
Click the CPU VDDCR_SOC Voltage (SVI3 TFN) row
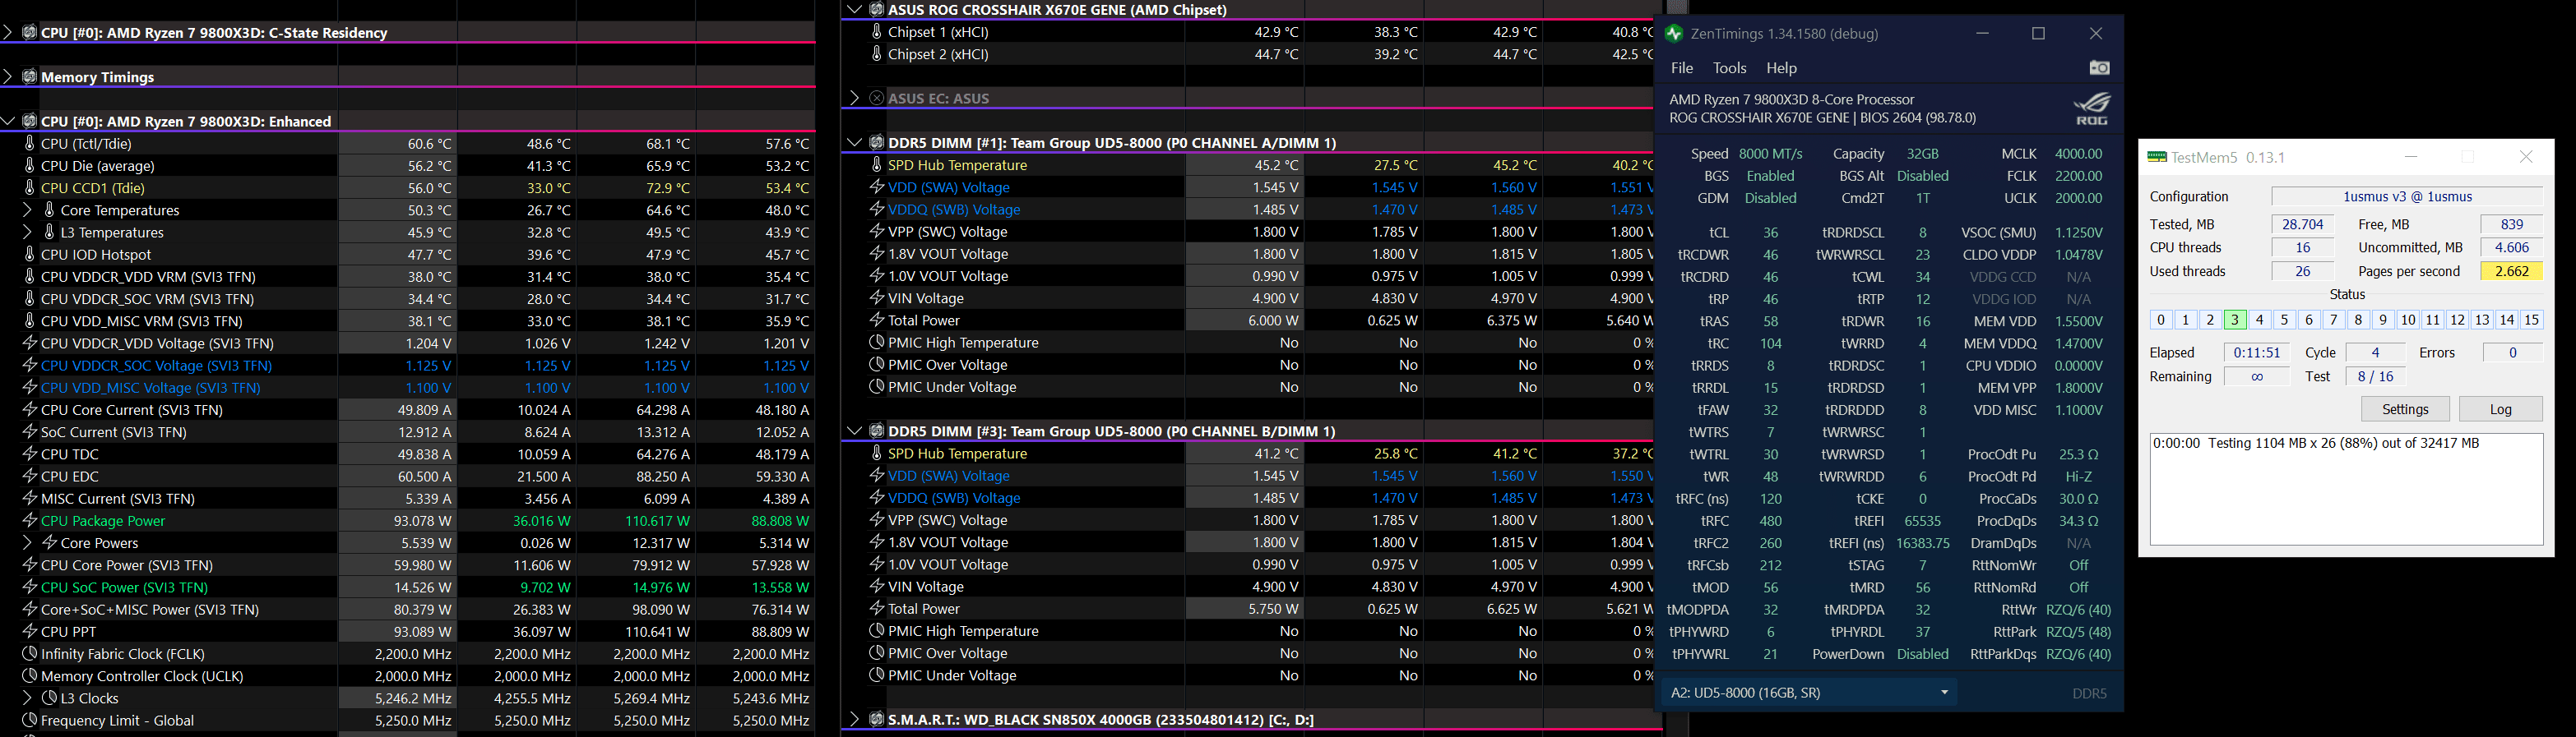point(408,366)
